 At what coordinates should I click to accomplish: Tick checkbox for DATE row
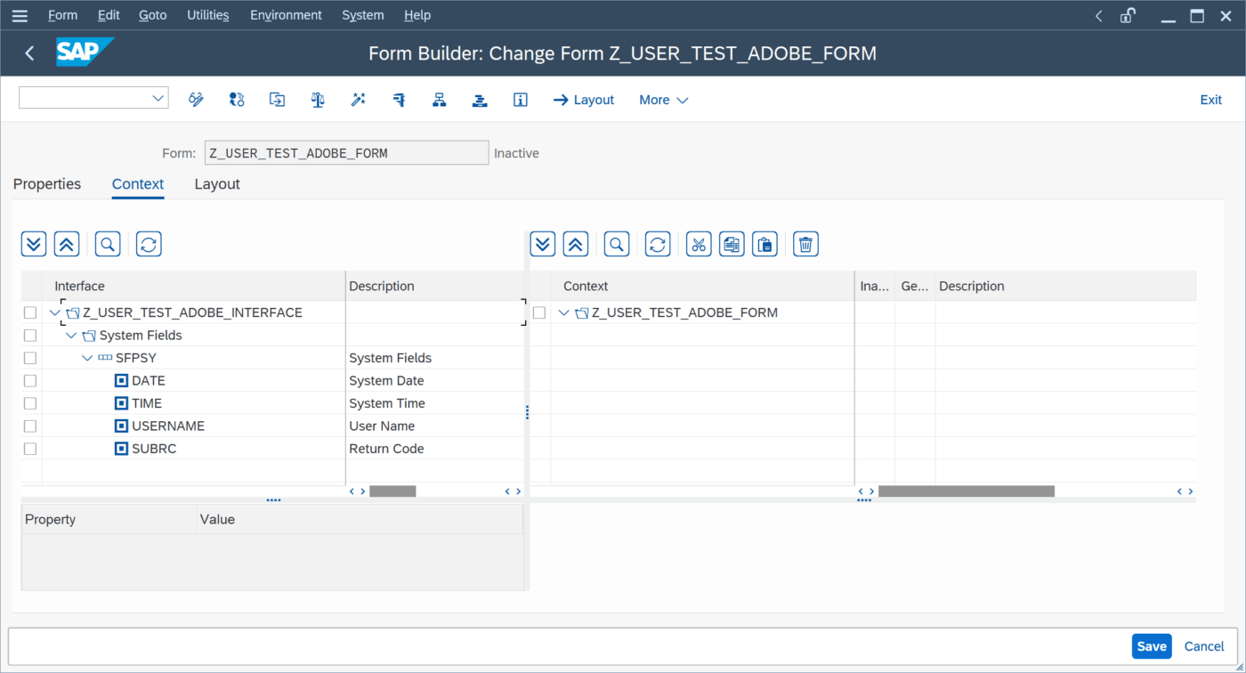(30, 381)
